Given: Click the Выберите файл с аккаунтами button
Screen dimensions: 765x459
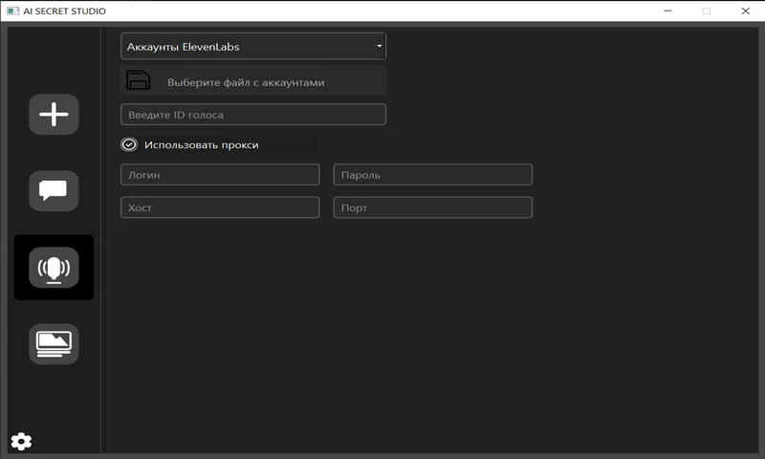Looking at the screenshot, I should coord(253,80).
